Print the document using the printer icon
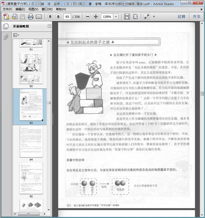Screen dimensions: 205x218 coord(31,16)
